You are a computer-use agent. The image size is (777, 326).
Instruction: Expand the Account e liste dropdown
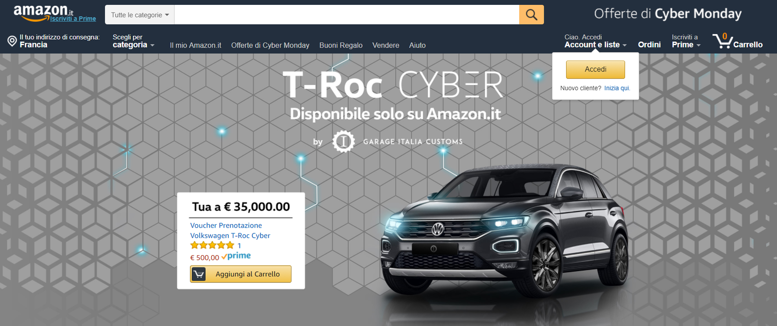(x=595, y=41)
